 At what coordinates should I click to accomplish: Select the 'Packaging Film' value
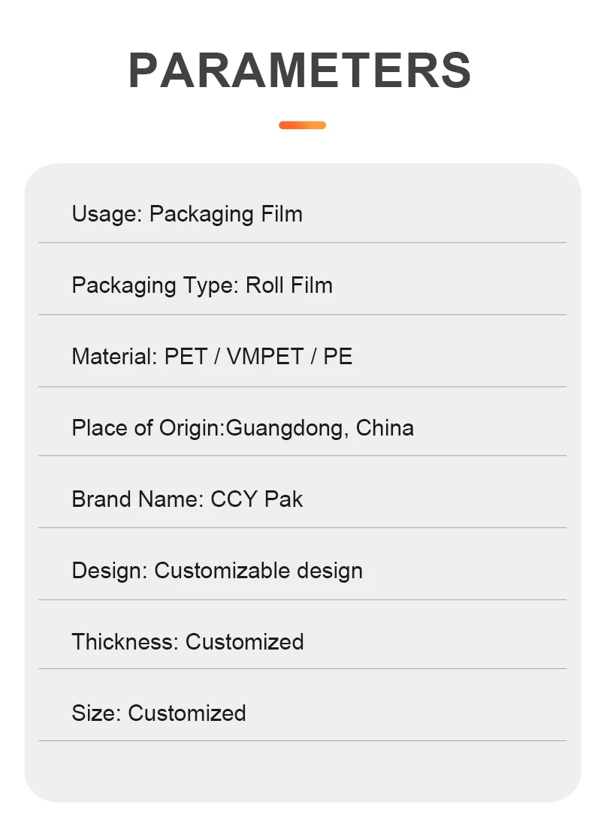[x=226, y=214]
